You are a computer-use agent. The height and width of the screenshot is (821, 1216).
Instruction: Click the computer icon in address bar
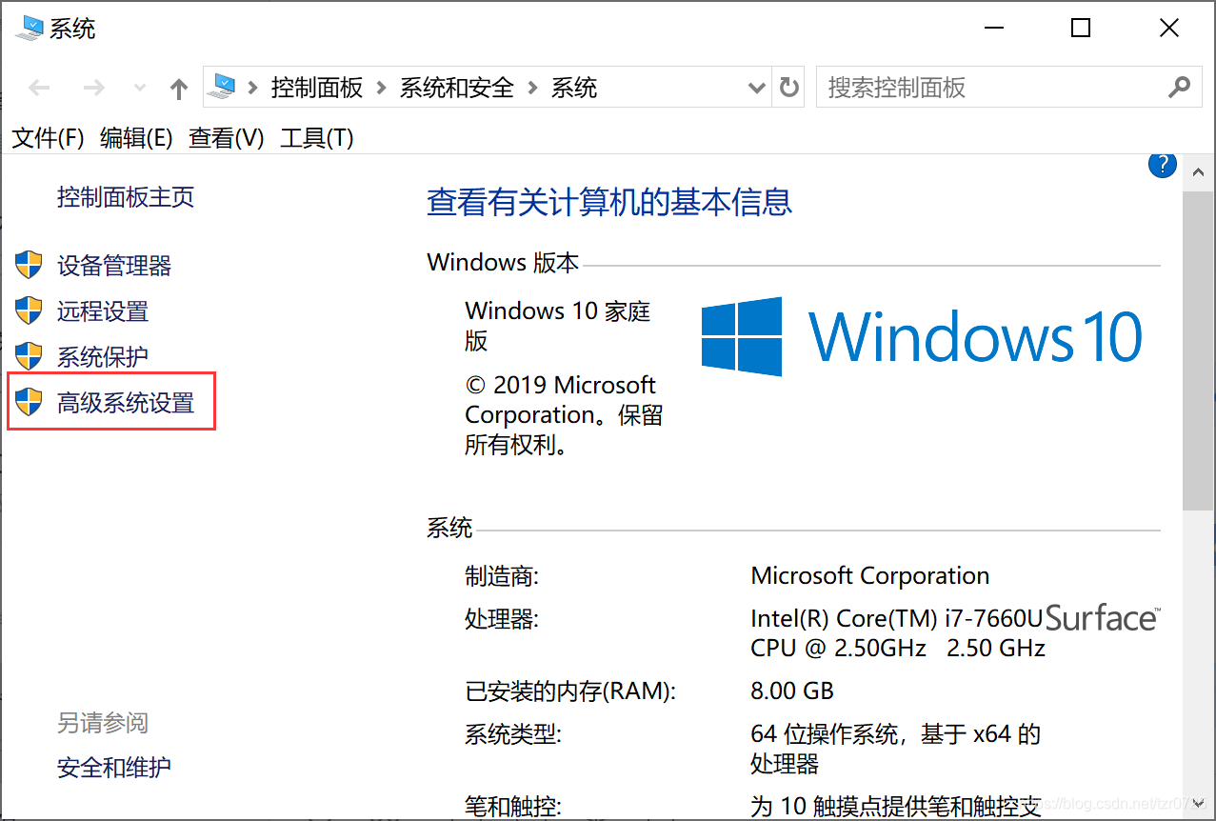pyautogui.click(x=223, y=87)
